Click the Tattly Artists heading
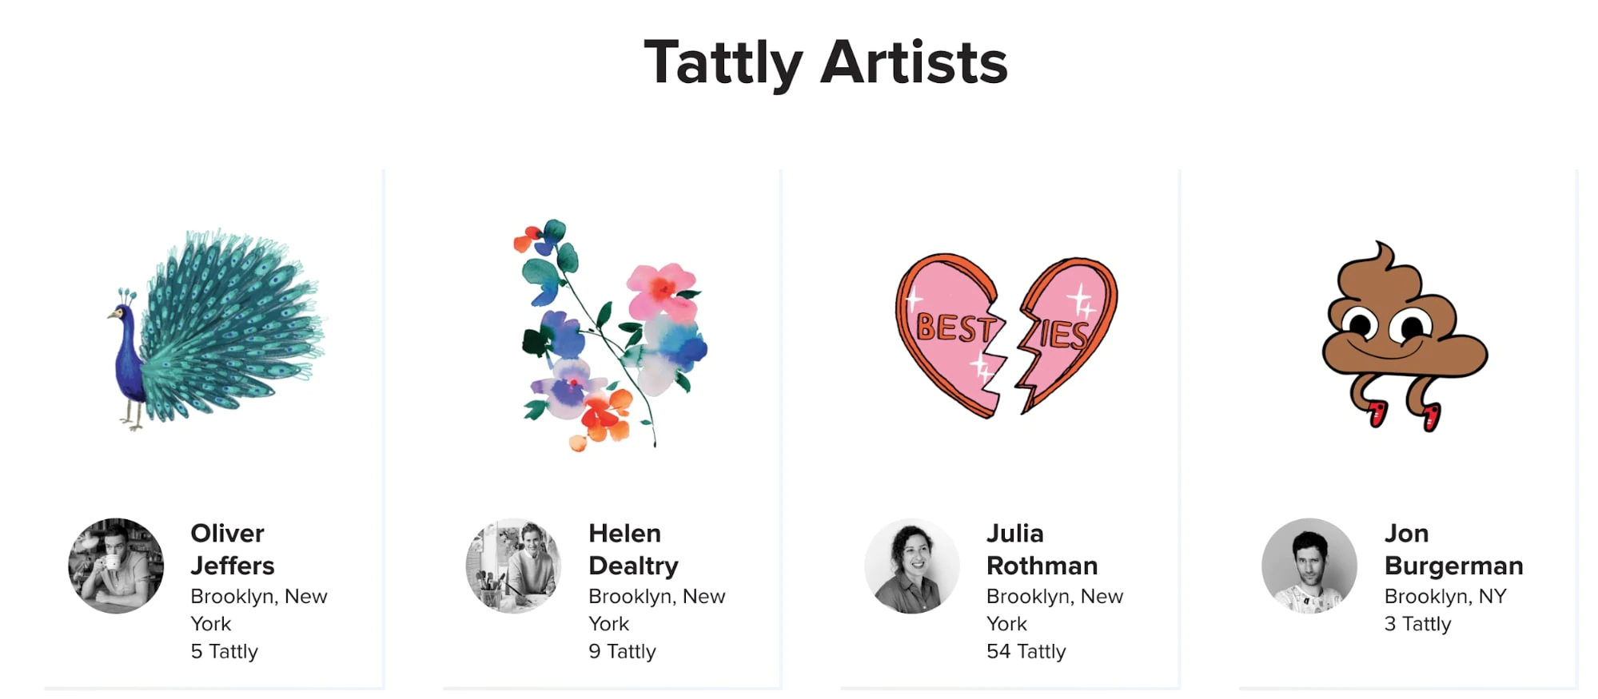The height and width of the screenshot is (699, 1598). point(825,63)
